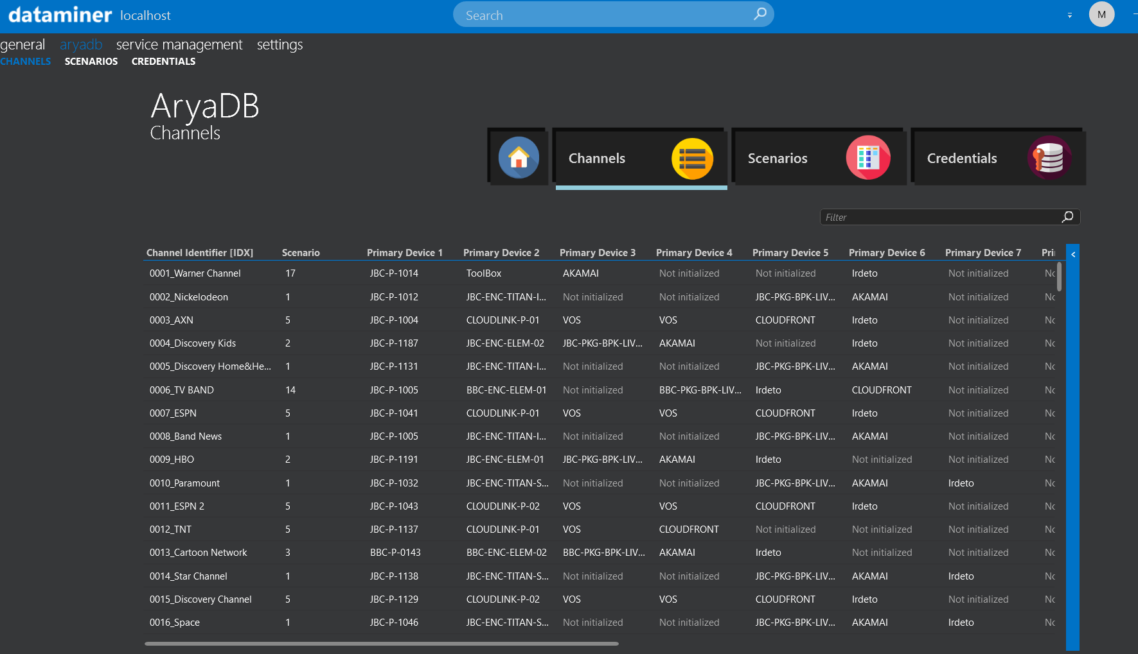The width and height of the screenshot is (1138, 654).
Task: Click the JBC-P-1014 cell
Action: (x=394, y=273)
